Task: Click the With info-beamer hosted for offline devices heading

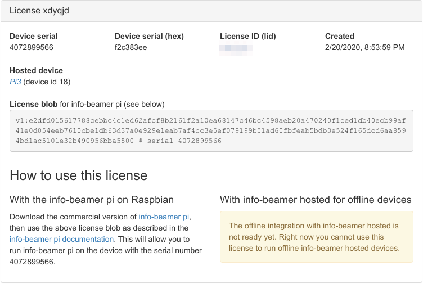Action: point(316,200)
